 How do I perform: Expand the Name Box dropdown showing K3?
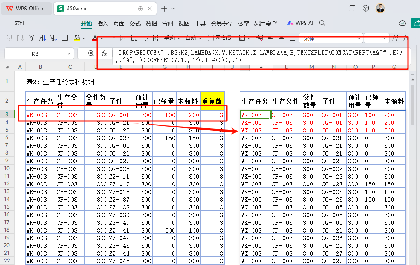[68, 53]
